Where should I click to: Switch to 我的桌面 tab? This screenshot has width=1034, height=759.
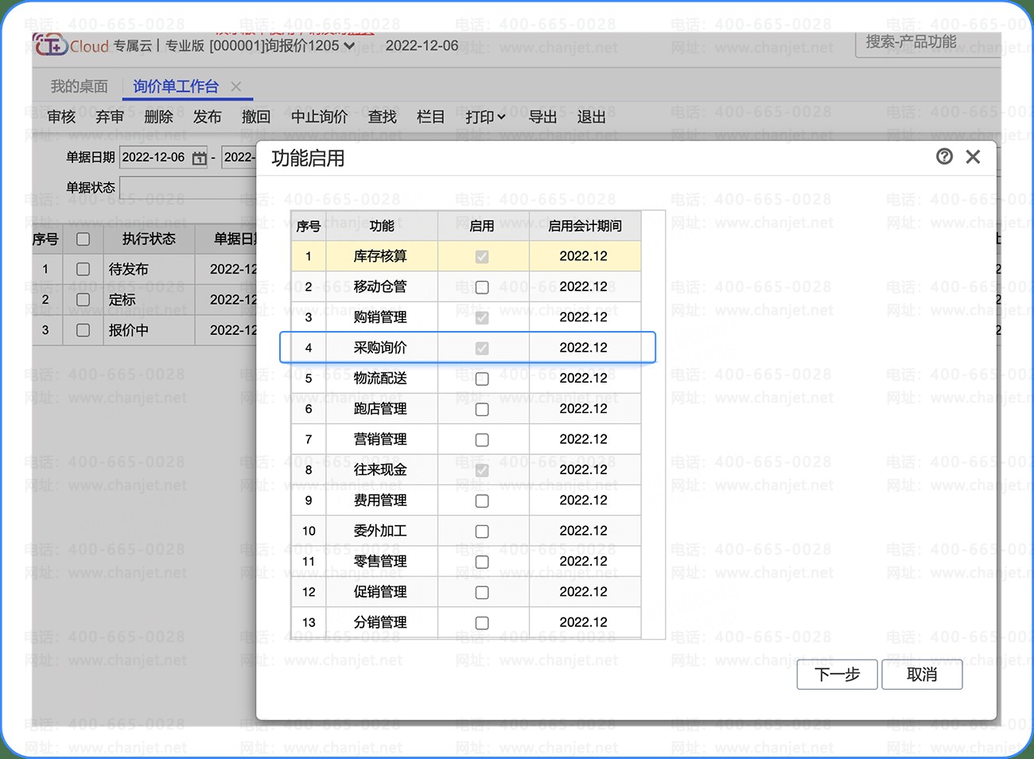pos(79,87)
